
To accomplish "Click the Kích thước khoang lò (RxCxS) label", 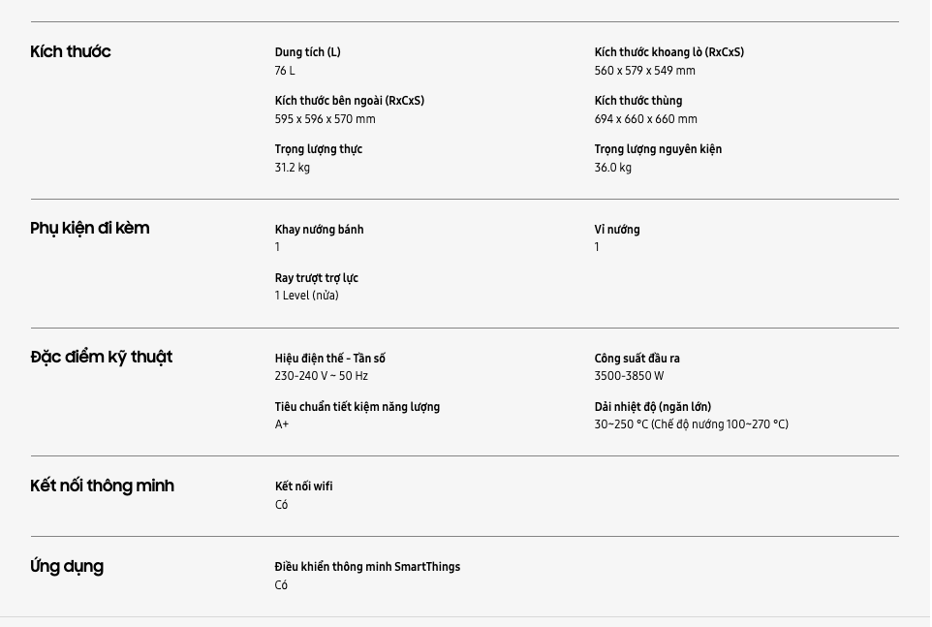I will click(669, 52).
